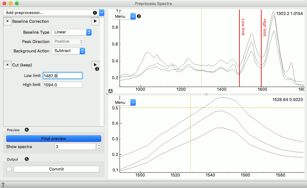Click the Show spectra number field
This screenshot has height=188, width=307.
(75, 147)
